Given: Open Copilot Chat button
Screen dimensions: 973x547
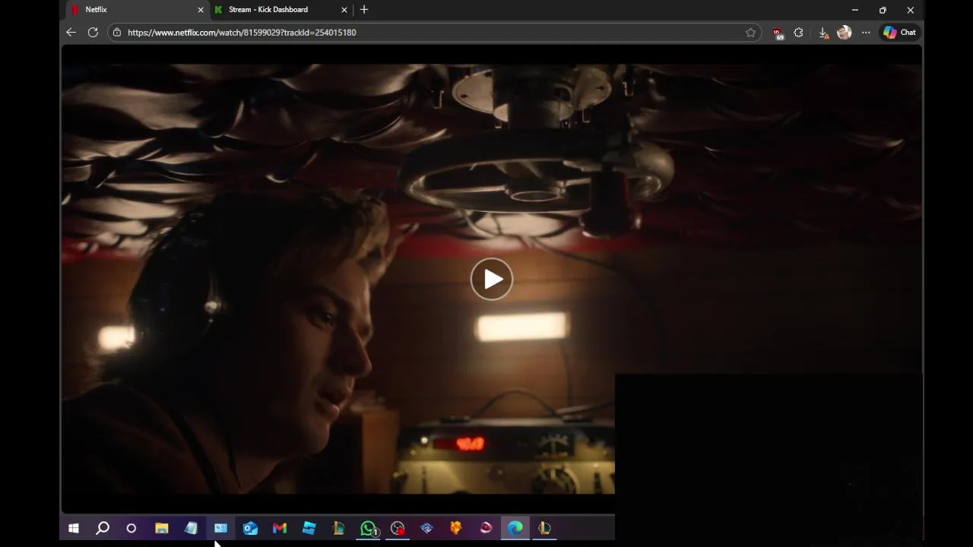Looking at the screenshot, I should (899, 33).
